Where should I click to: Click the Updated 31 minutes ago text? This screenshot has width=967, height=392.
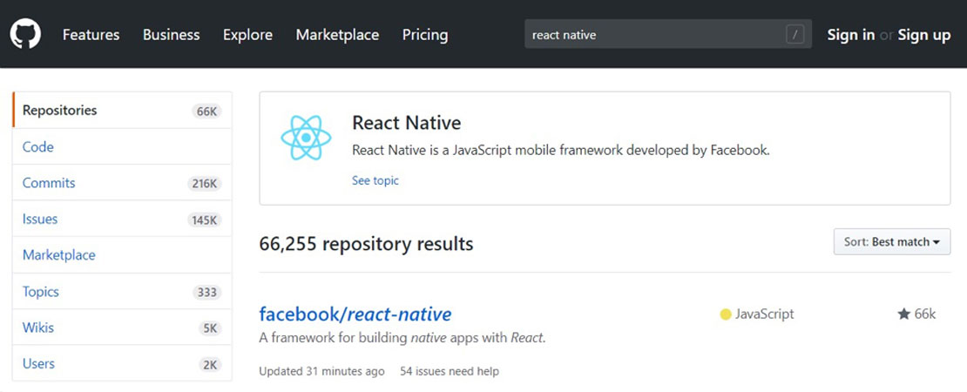[x=322, y=371]
